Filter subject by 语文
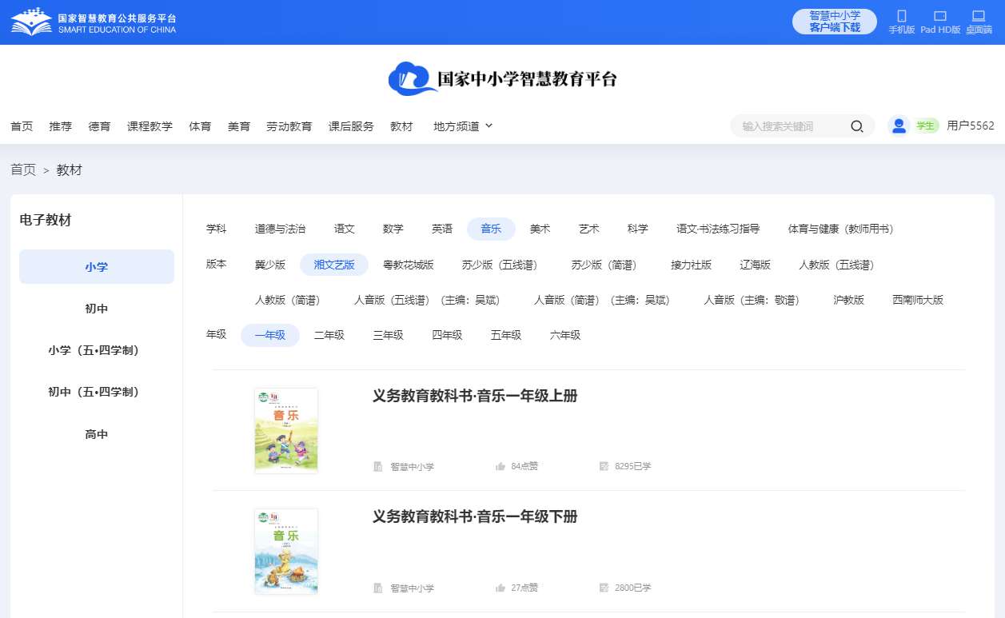Image resolution: width=1005 pixels, height=618 pixels. (345, 229)
